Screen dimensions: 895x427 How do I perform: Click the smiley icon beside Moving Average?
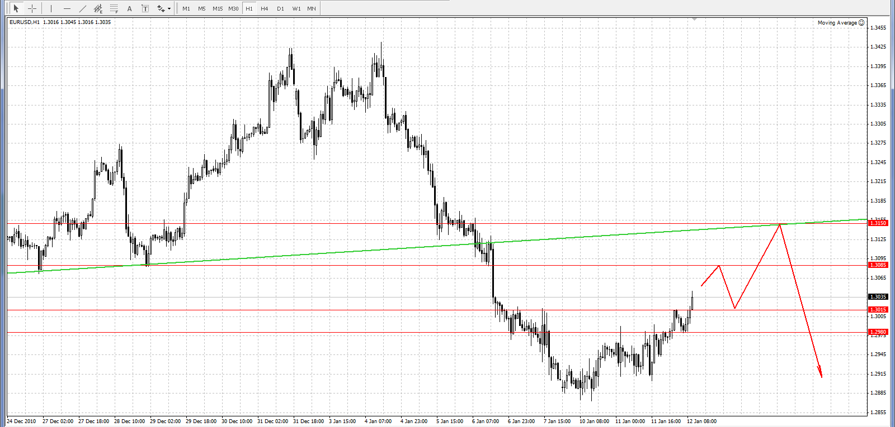coord(861,22)
